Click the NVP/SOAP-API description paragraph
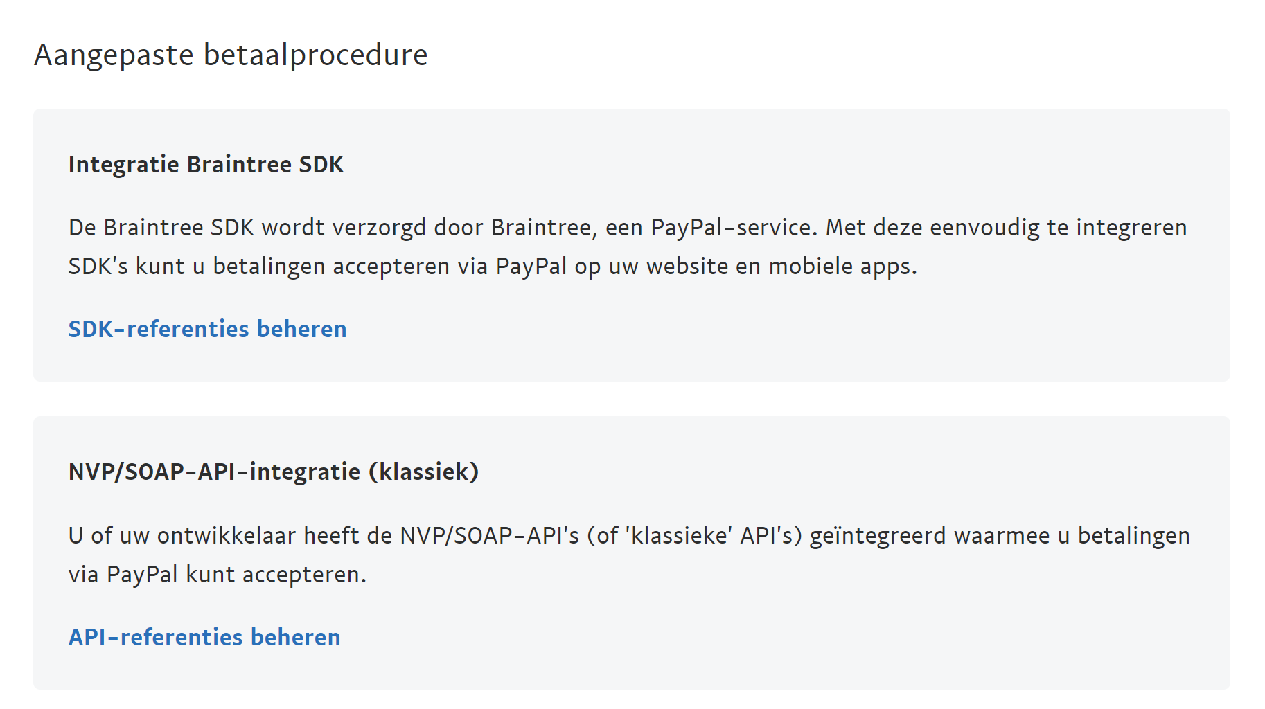 tap(629, 555)
